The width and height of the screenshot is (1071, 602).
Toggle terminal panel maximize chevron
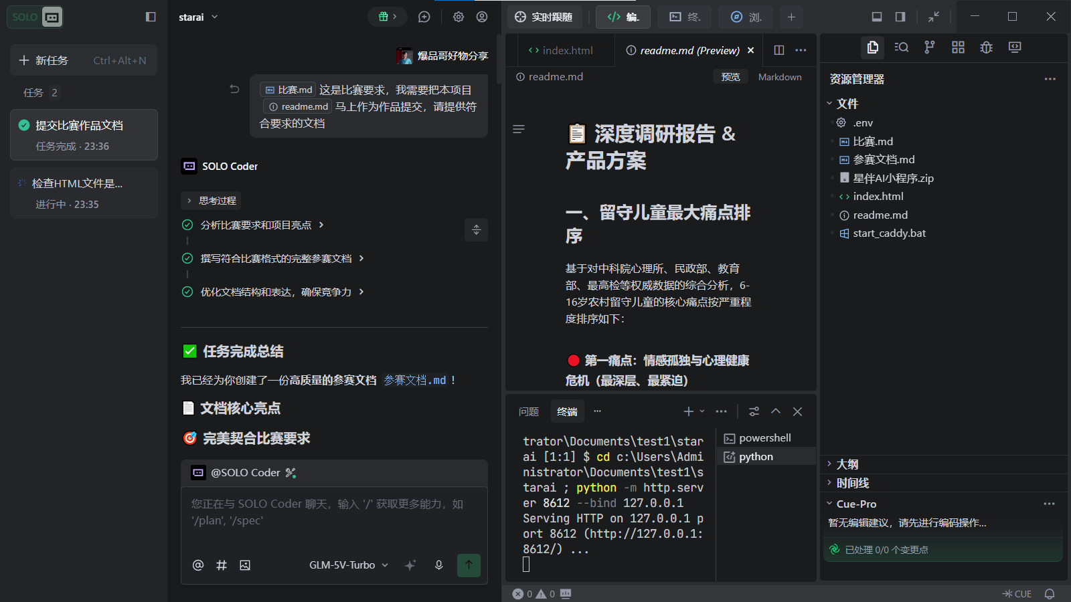coord(776,411)
